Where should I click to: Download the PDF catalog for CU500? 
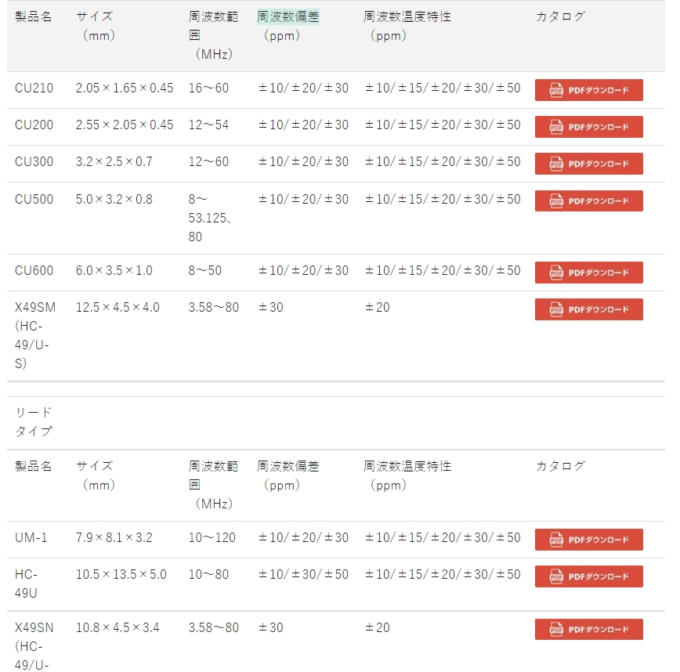coord(588,201)
